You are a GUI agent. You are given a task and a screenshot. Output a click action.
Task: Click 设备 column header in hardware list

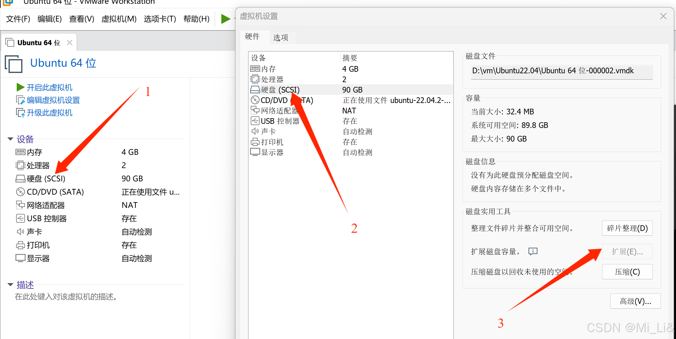(294, 58)
